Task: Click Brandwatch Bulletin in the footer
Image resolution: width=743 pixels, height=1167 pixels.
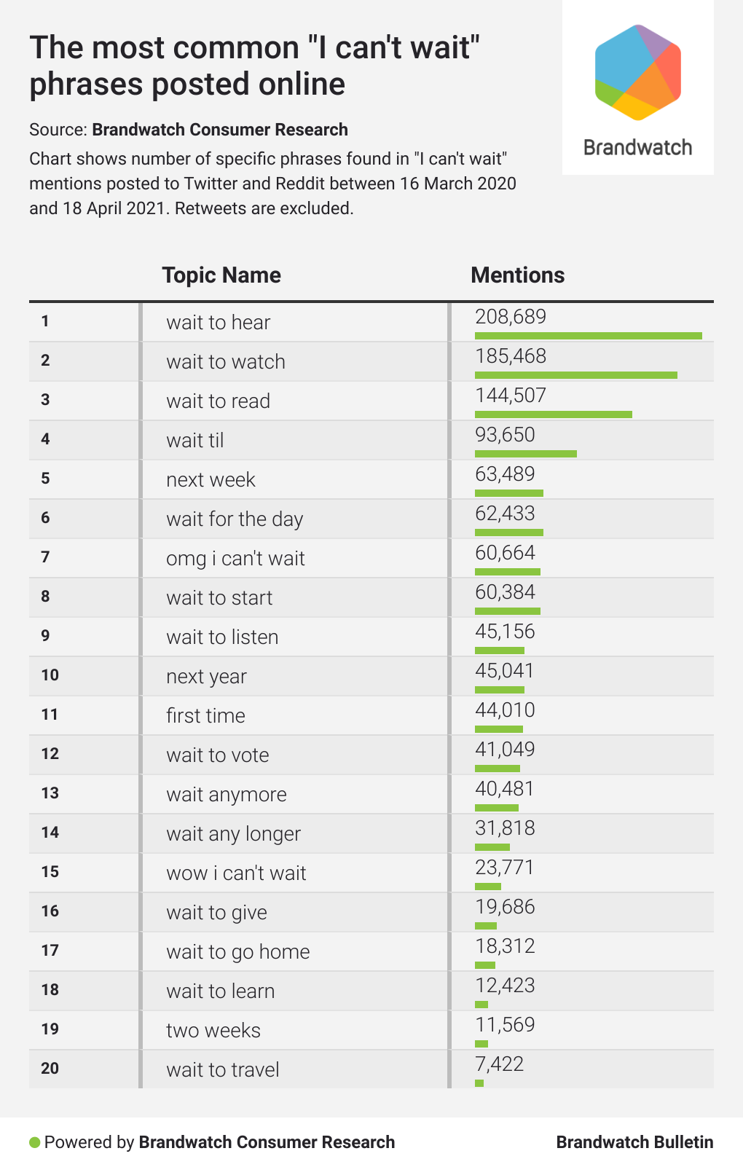Action: [634, 1142]
